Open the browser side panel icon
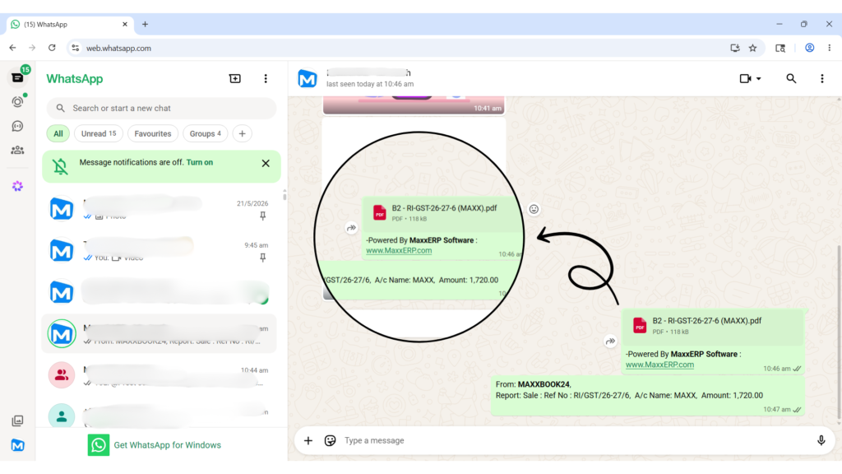 pyautogui.click(x=780, y=48)
